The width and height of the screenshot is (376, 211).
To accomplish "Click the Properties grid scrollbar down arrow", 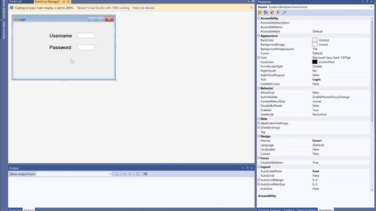I will (x=372, y=190).
